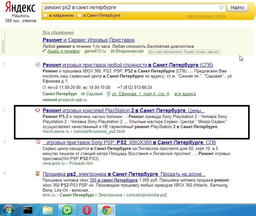This screenshot has height=216, width=256.
Task: Open result 'Ремонт игровых приставок любой сложности'
Action: [128, 65]
